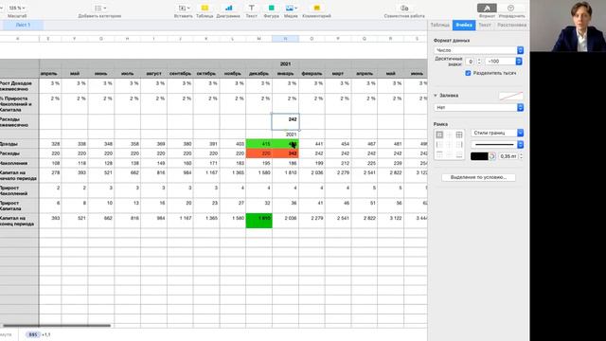This screenshot has height=341, width=606.
Task: Select the 2021 year header cell
Action: point(285,63)
